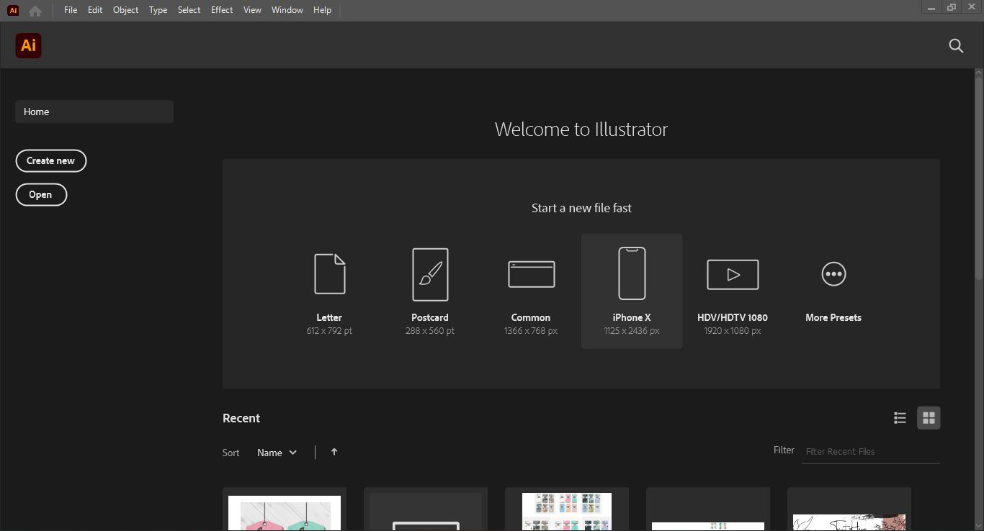Open recent file thumbnail with monitor outline
Screen dimensions: 984x531
coord(426,509)
